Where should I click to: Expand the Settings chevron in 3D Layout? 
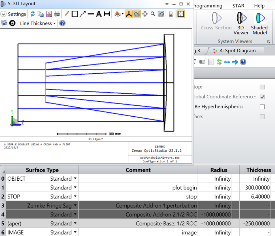(4, 14)
